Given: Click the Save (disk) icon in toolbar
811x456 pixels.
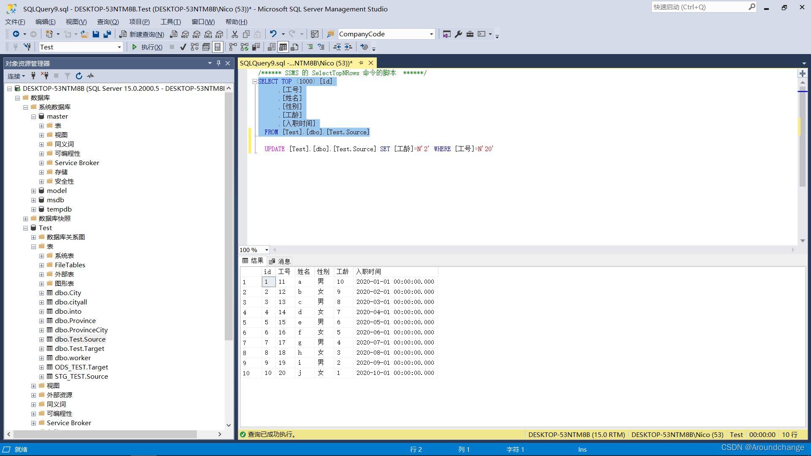Looking at the screenshot, I should point(96,34).
